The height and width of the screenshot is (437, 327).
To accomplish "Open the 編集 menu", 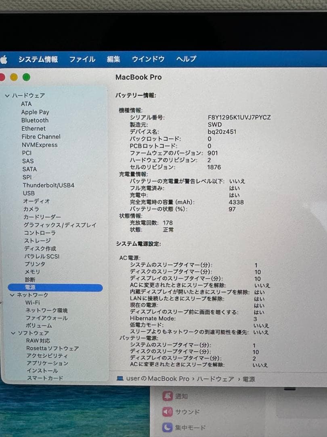I will tap(113, 59).
